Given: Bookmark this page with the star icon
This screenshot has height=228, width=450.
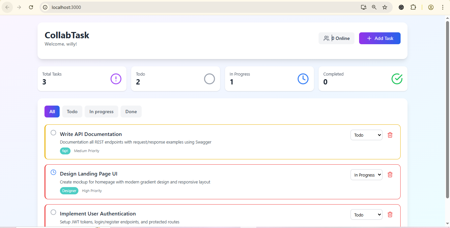Looking at the screenshot, I should pyautogui.click(x=385, y=7).
